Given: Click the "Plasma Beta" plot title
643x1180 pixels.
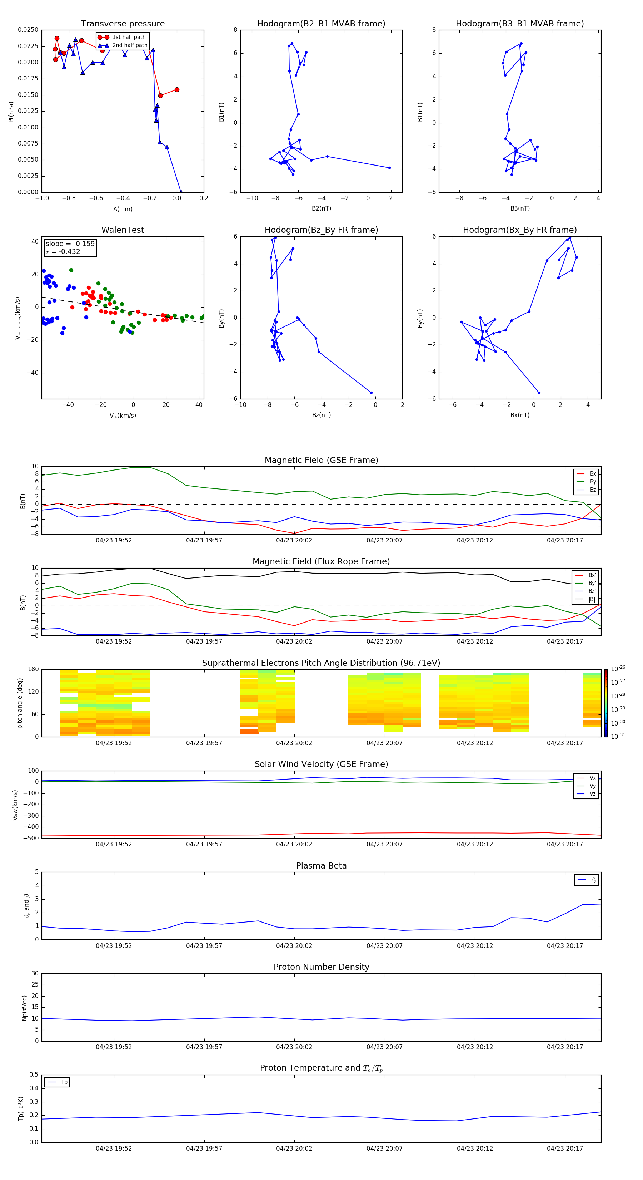Looking at the screenshot, I should (321, 866).
